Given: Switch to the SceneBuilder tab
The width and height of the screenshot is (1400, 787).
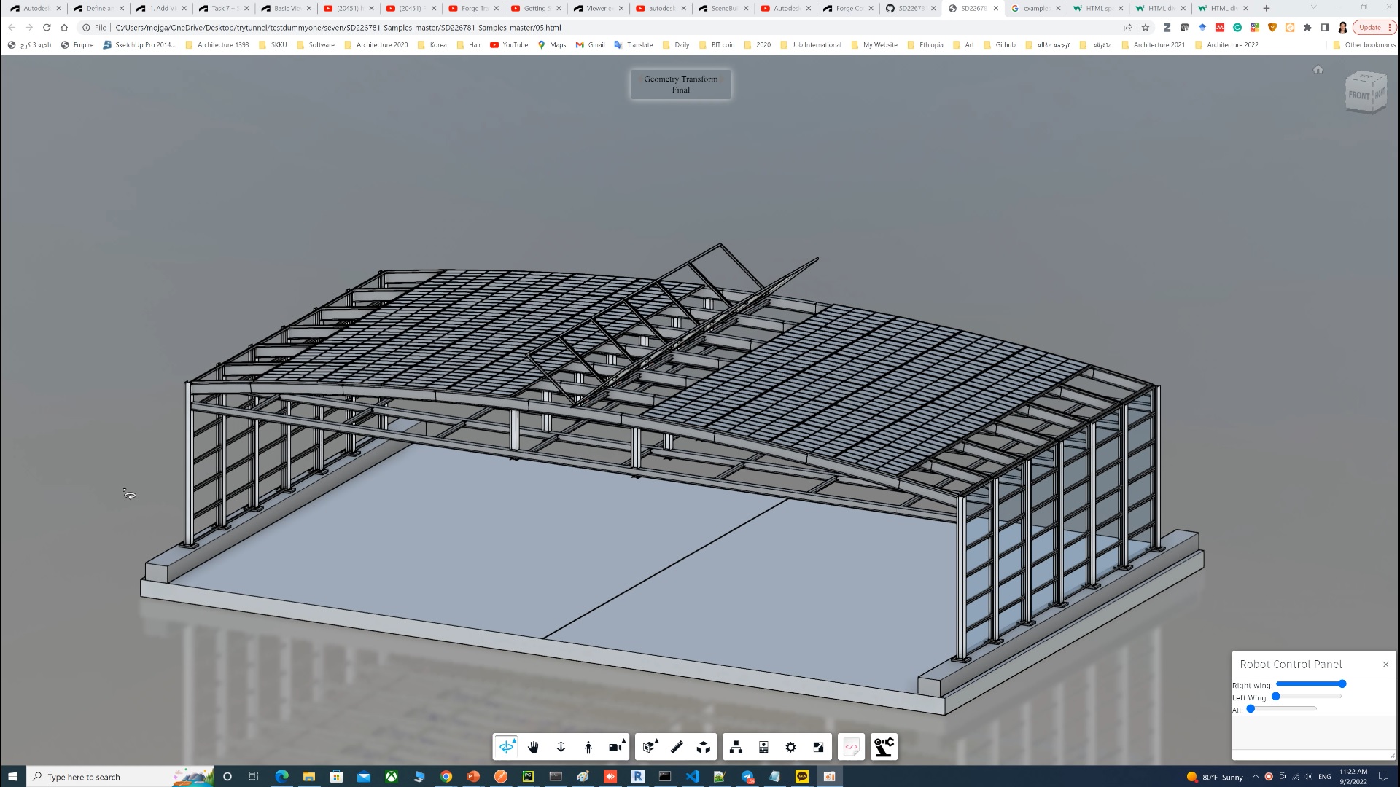Looking at the screenshot, I should tap(723, 9).
